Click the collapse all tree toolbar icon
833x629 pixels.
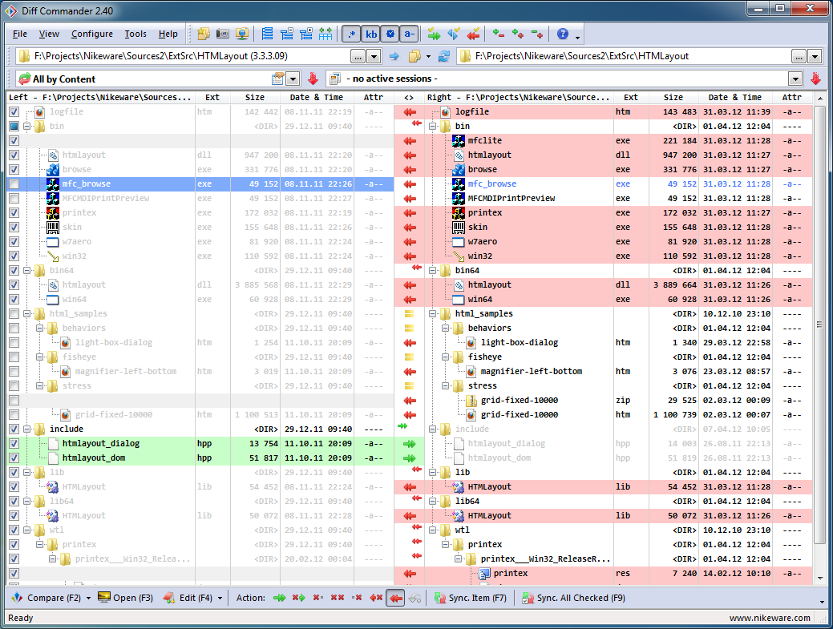(287, 34)
